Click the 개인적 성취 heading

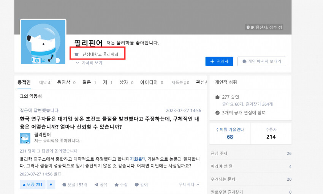click(x=226, y=82)
